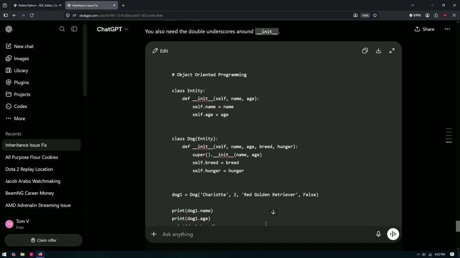Go back to the previous page
Screen dimensions: 460x258
point(14,15)
